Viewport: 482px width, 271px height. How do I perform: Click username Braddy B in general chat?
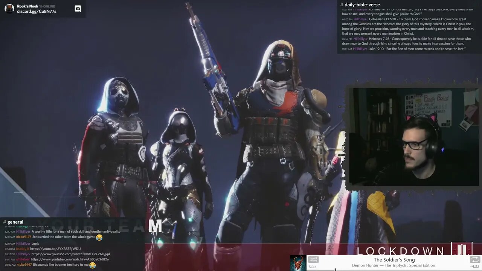point(23,249)
